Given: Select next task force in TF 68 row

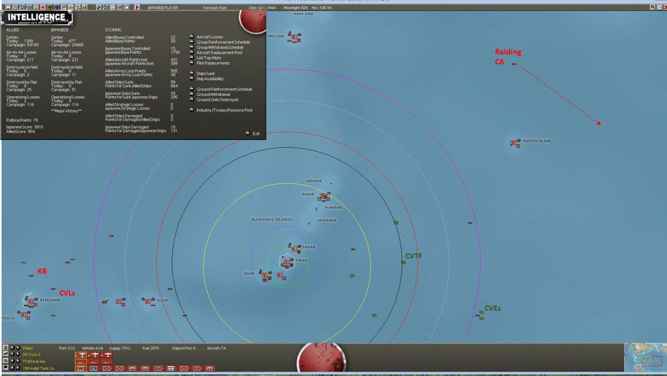Looking at the screenshot, I should click(x=18, y=361).
